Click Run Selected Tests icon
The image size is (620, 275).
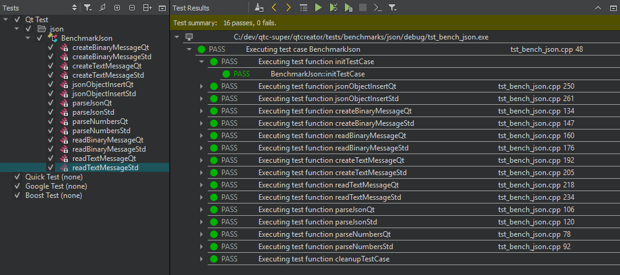[333, 8]
